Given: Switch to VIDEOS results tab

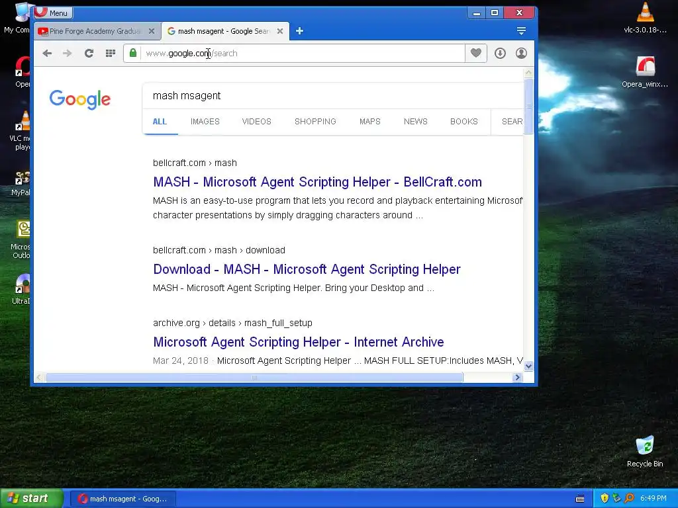Looking at the screenshot, I should 256,122.
